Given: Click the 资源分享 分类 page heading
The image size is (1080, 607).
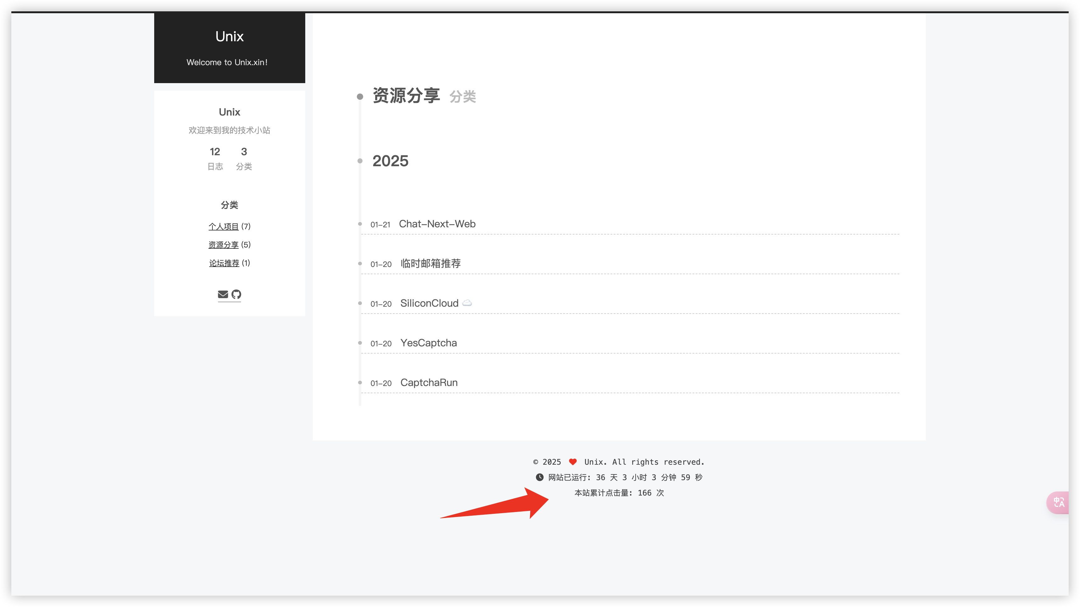Looking at the screenshot, I should [406, 96].
